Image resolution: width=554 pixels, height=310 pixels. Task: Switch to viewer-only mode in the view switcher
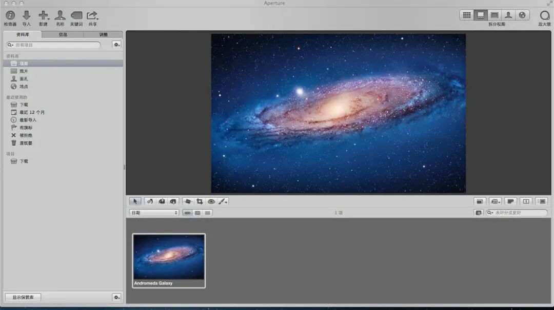click(x=494, y=15)
